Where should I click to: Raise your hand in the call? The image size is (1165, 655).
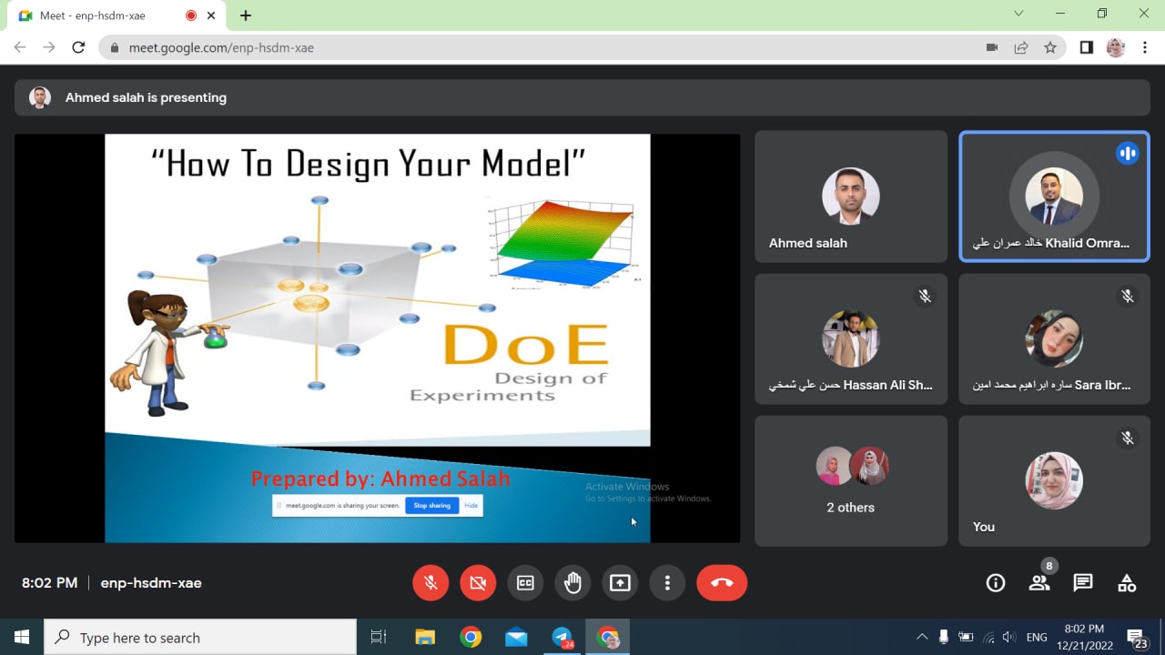[x=572, y=582]
